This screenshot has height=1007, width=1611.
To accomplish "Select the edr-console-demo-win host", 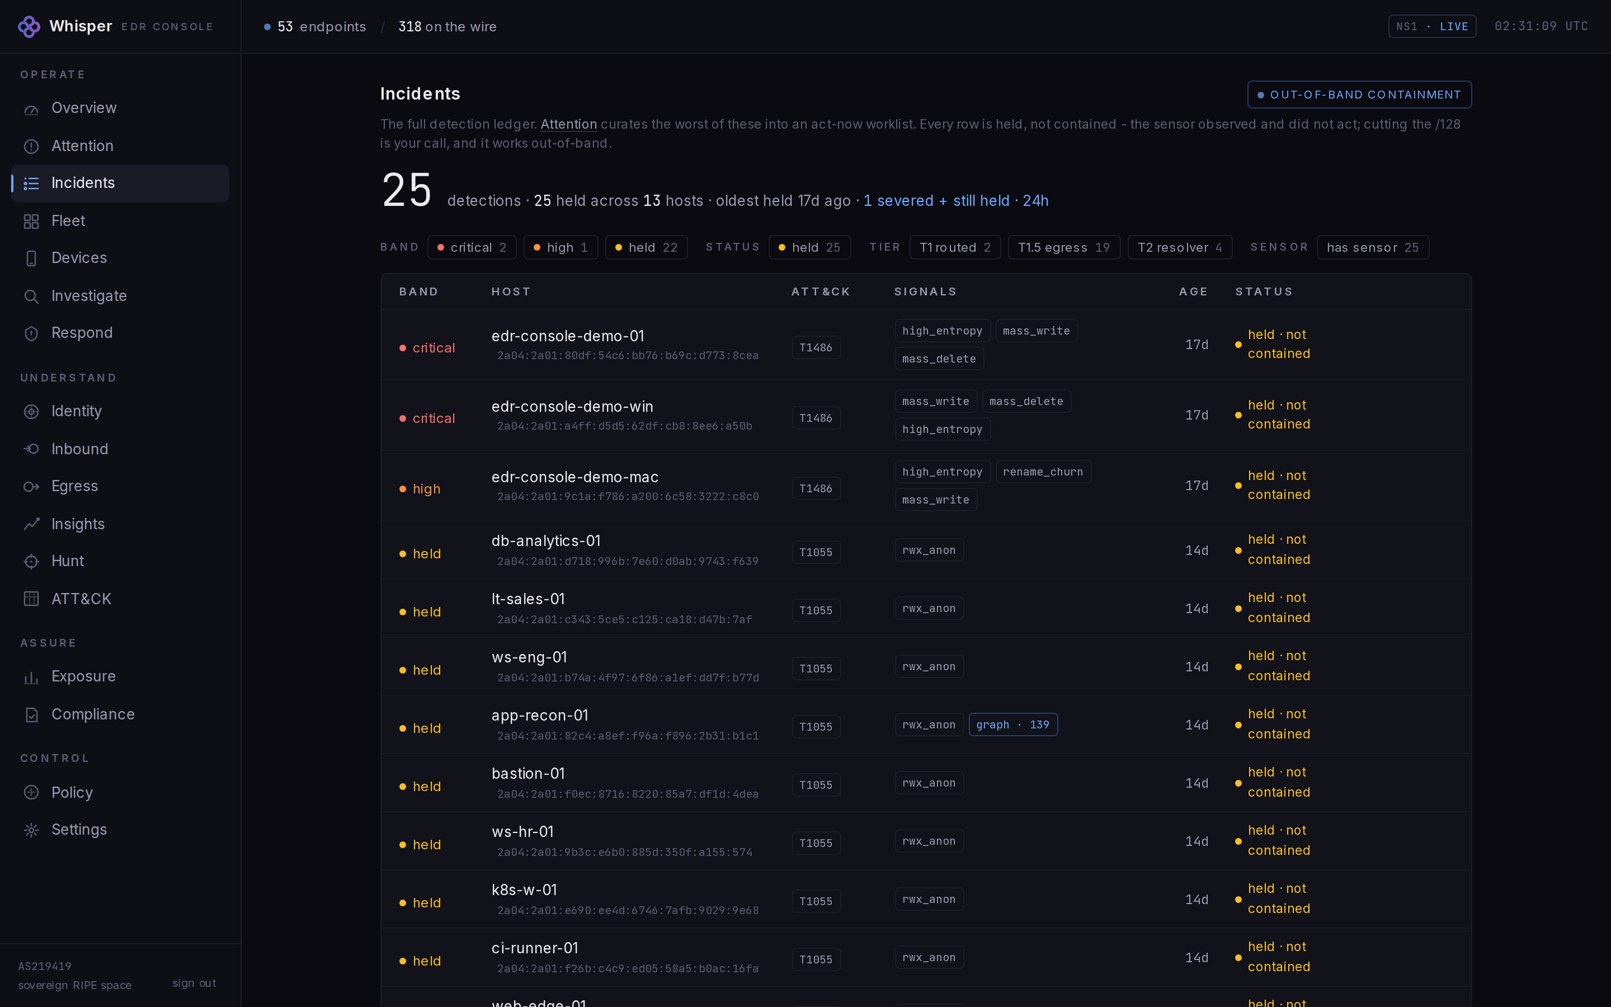I will point(572,407).
